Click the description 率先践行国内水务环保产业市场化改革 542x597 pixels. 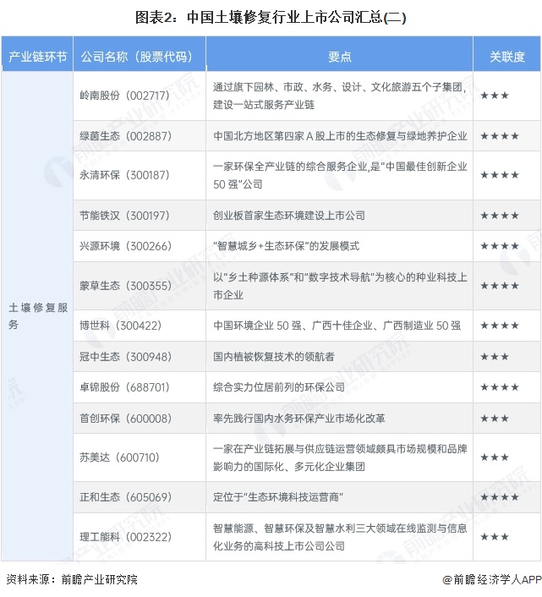(298, 419)
